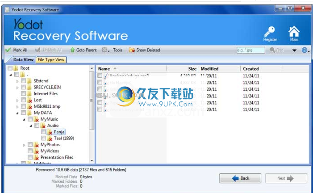Click the Mark All label
313x193 pixels.
point(20,50)
